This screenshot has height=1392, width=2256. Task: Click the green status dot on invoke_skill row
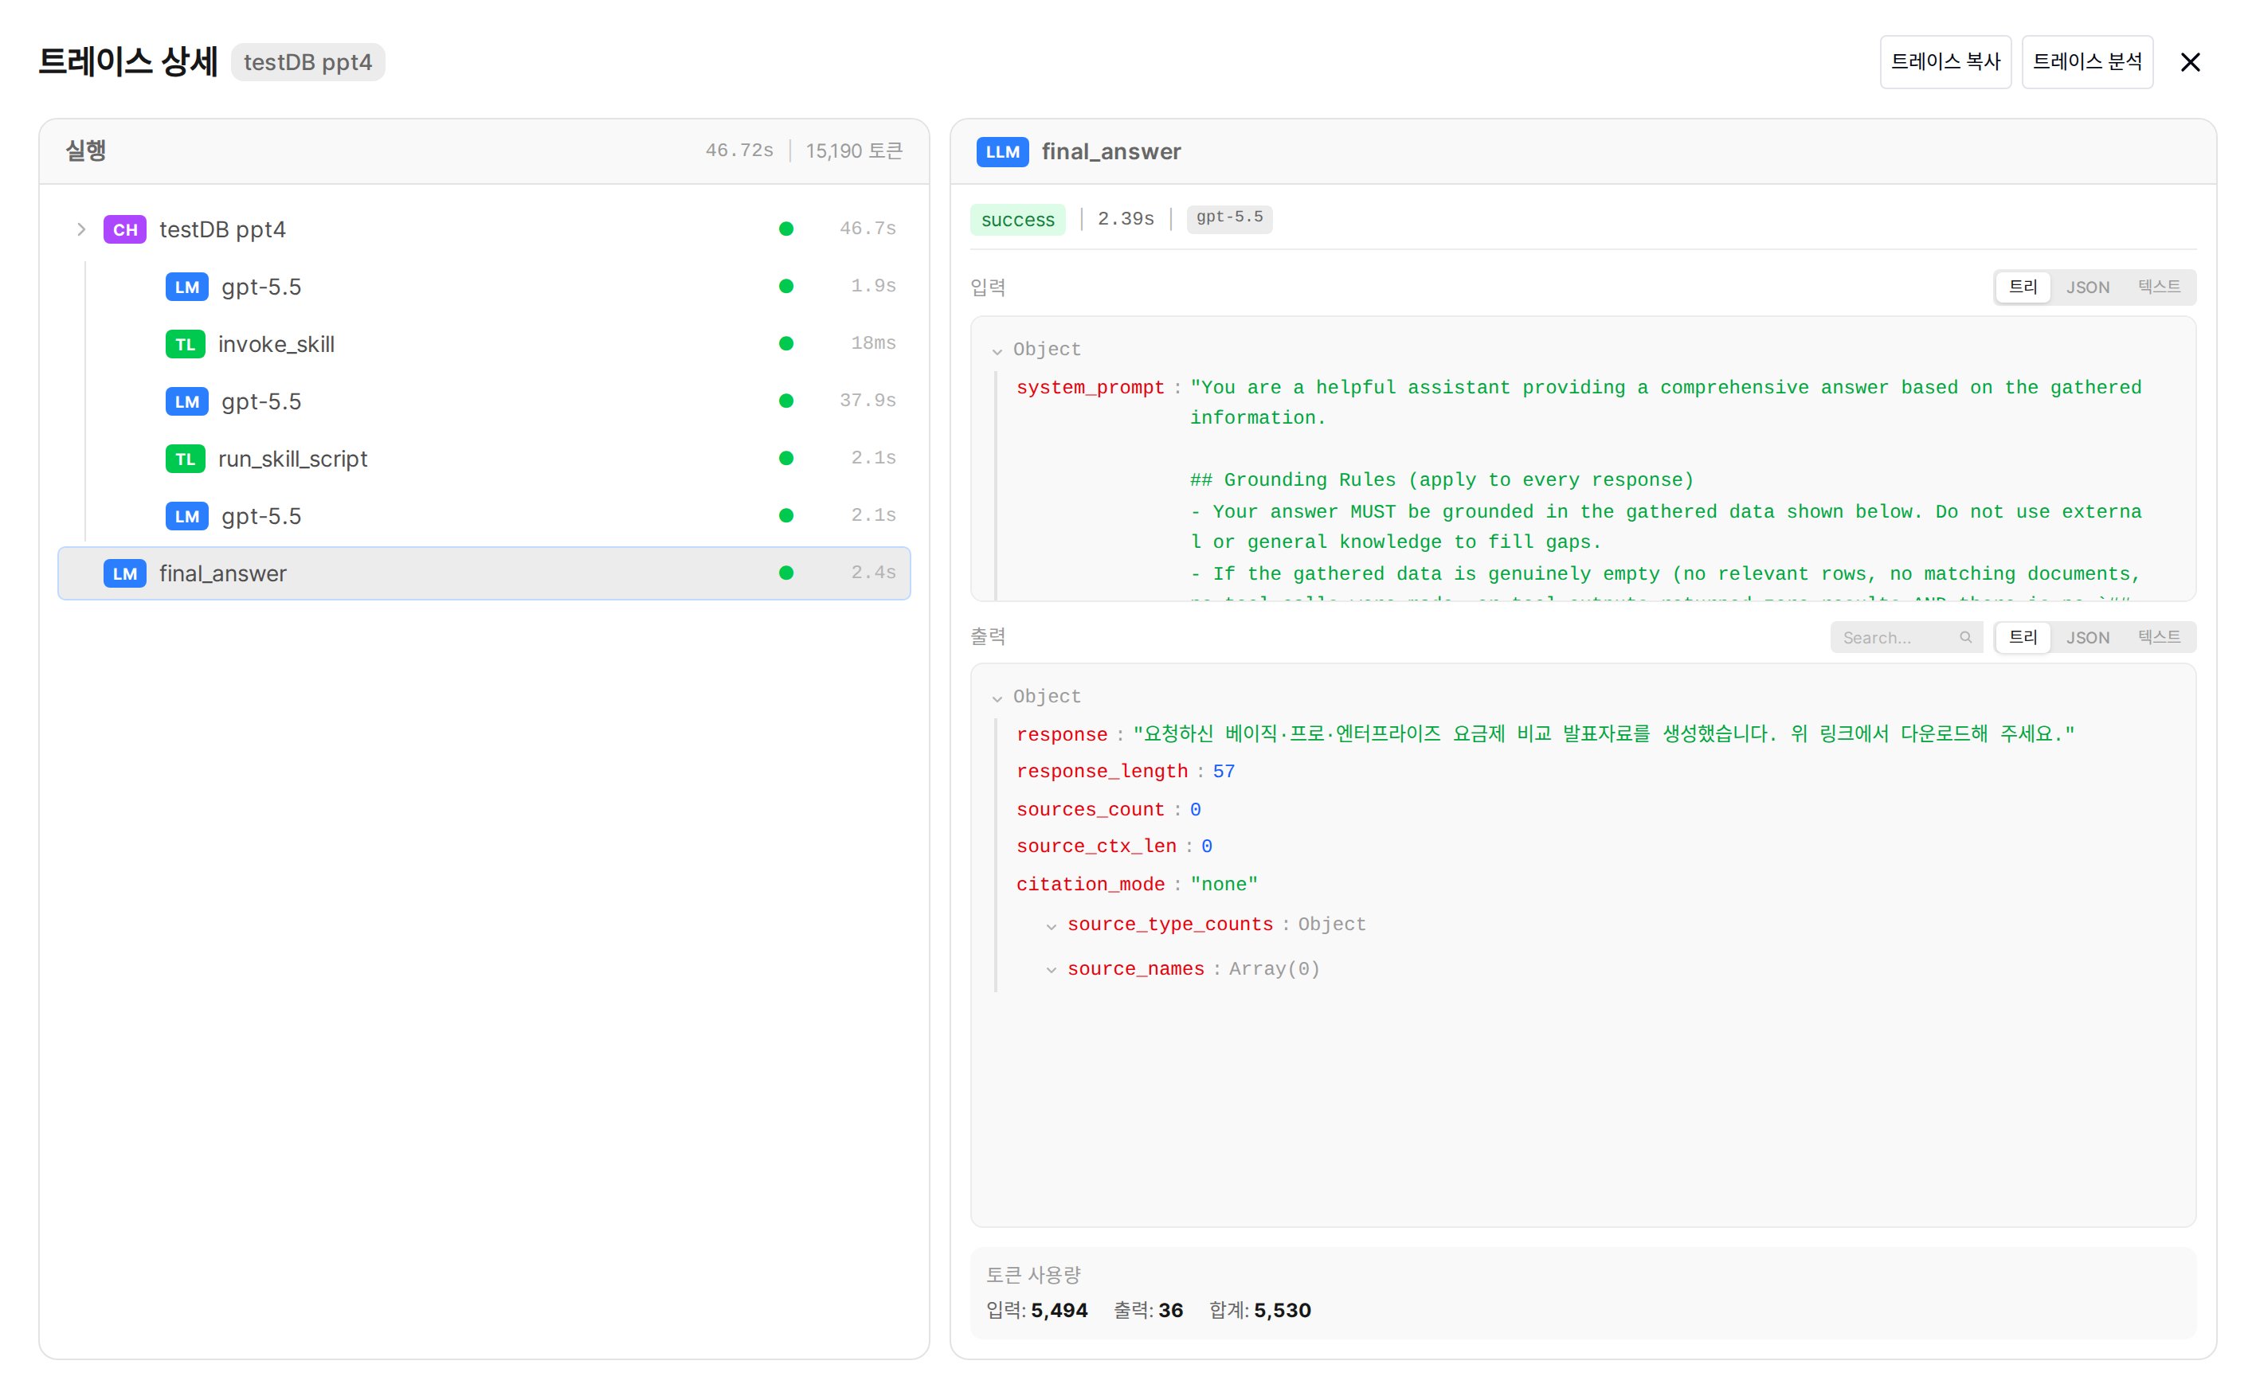point(785,343)
